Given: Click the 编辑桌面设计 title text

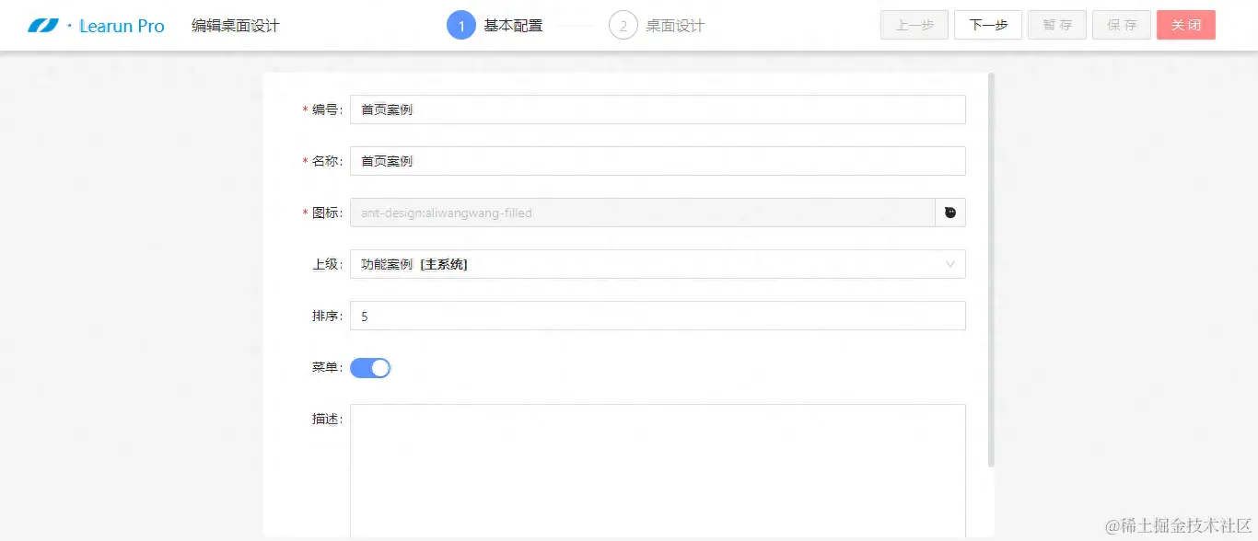Looking at the screenshot, I should coord(235,26).
